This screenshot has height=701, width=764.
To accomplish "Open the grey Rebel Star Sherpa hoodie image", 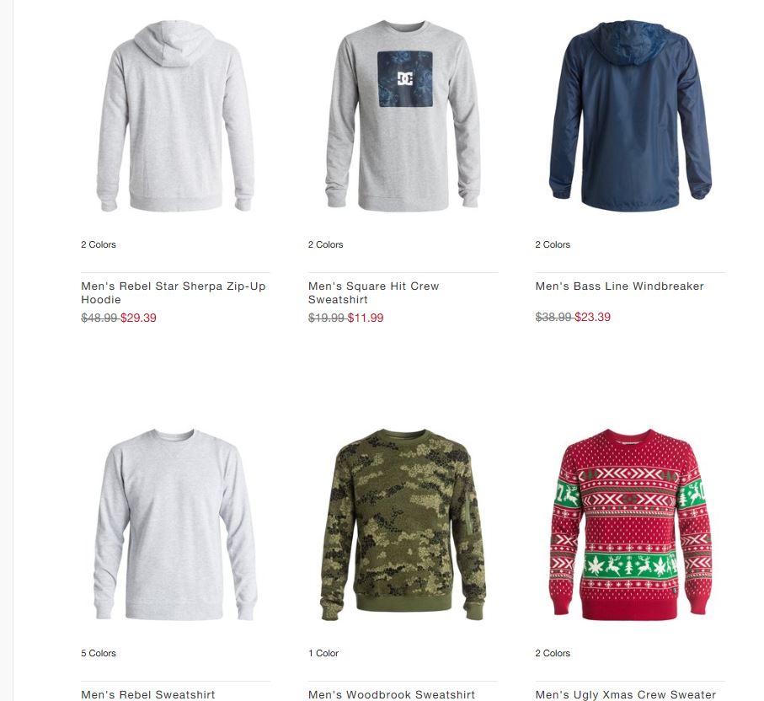I will [175, 116].
